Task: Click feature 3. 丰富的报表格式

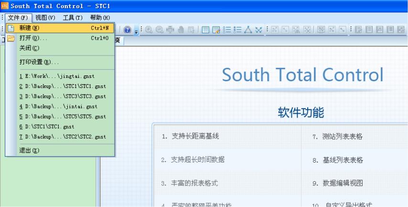Action: coord(189,183)
